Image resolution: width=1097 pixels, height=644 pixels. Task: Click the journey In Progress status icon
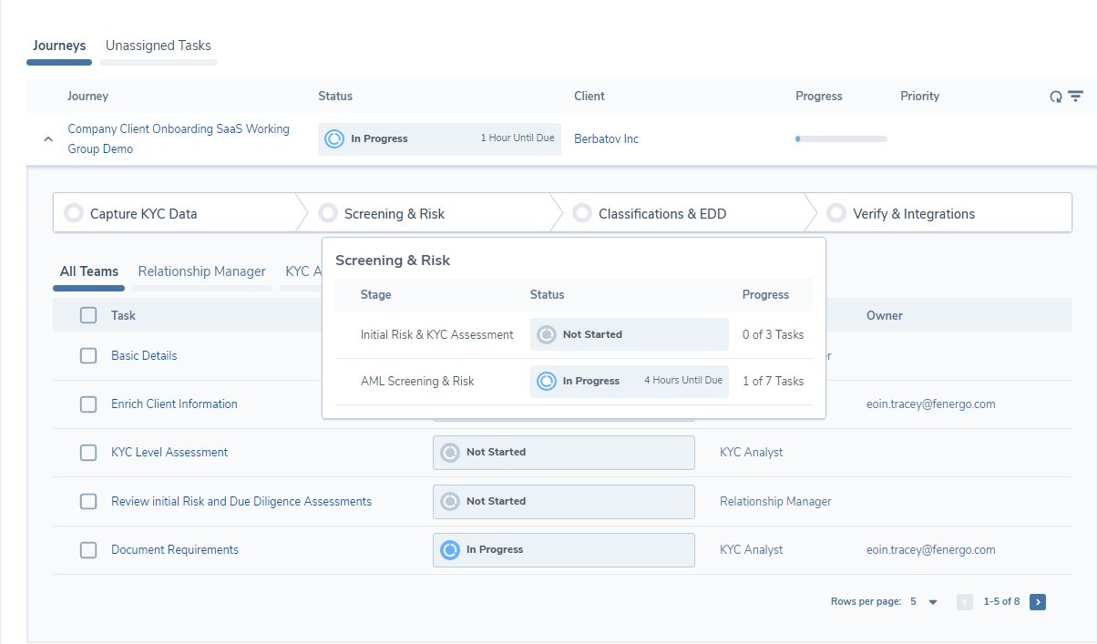tap(334, 139)
